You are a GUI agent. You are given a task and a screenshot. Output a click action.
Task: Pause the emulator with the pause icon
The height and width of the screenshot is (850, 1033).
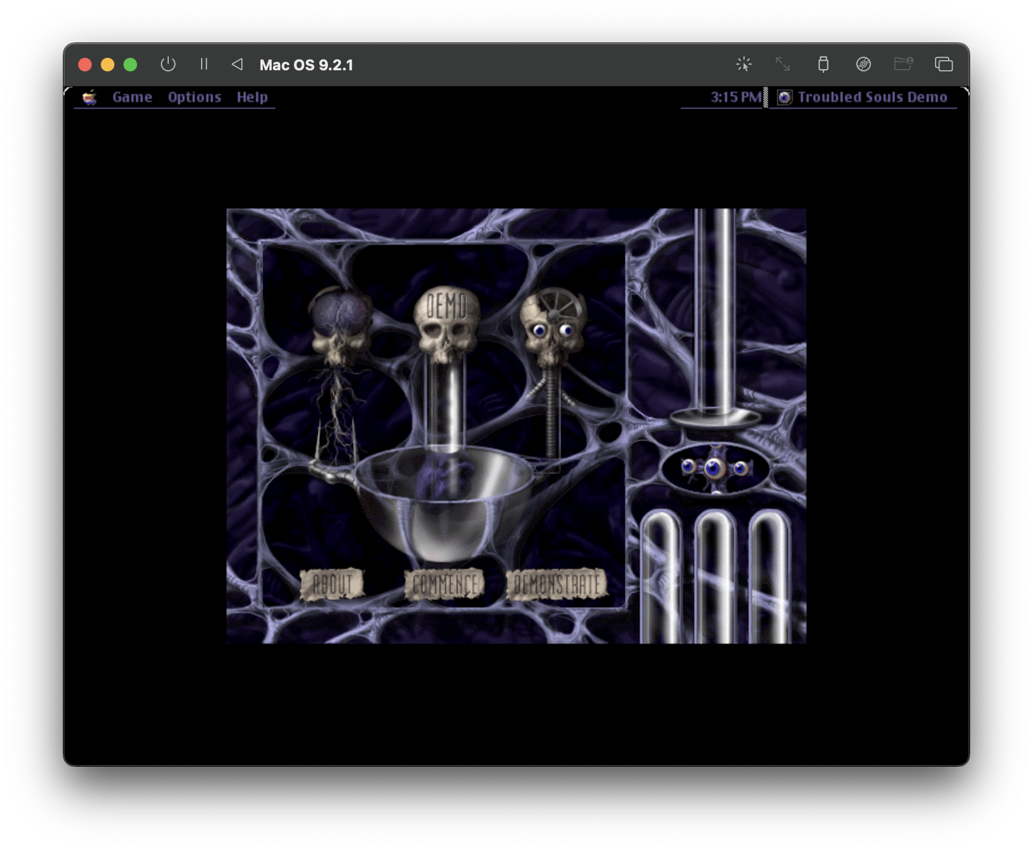point(204,64)
